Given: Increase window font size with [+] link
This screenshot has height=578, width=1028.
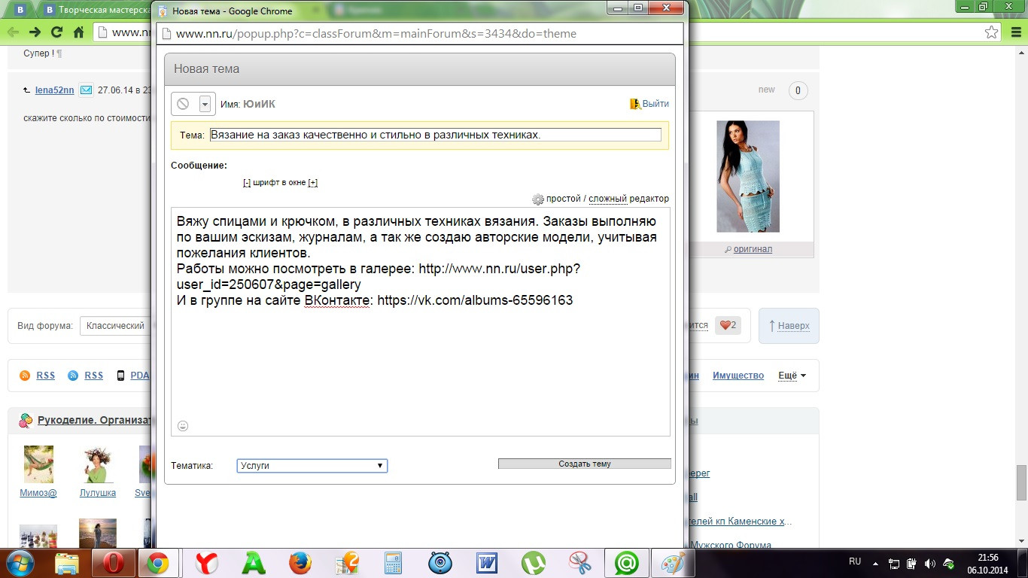Looking at the screenshot, I should point(313,182).
